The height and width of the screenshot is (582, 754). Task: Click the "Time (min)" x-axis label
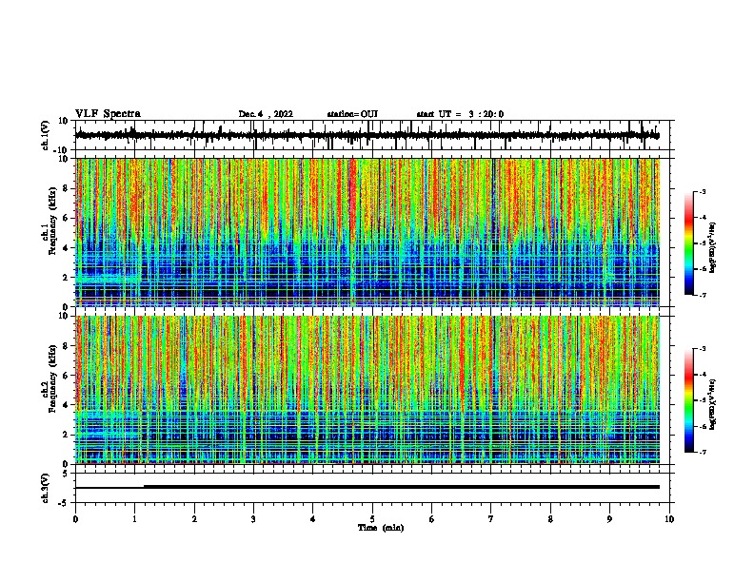point(381,528)
